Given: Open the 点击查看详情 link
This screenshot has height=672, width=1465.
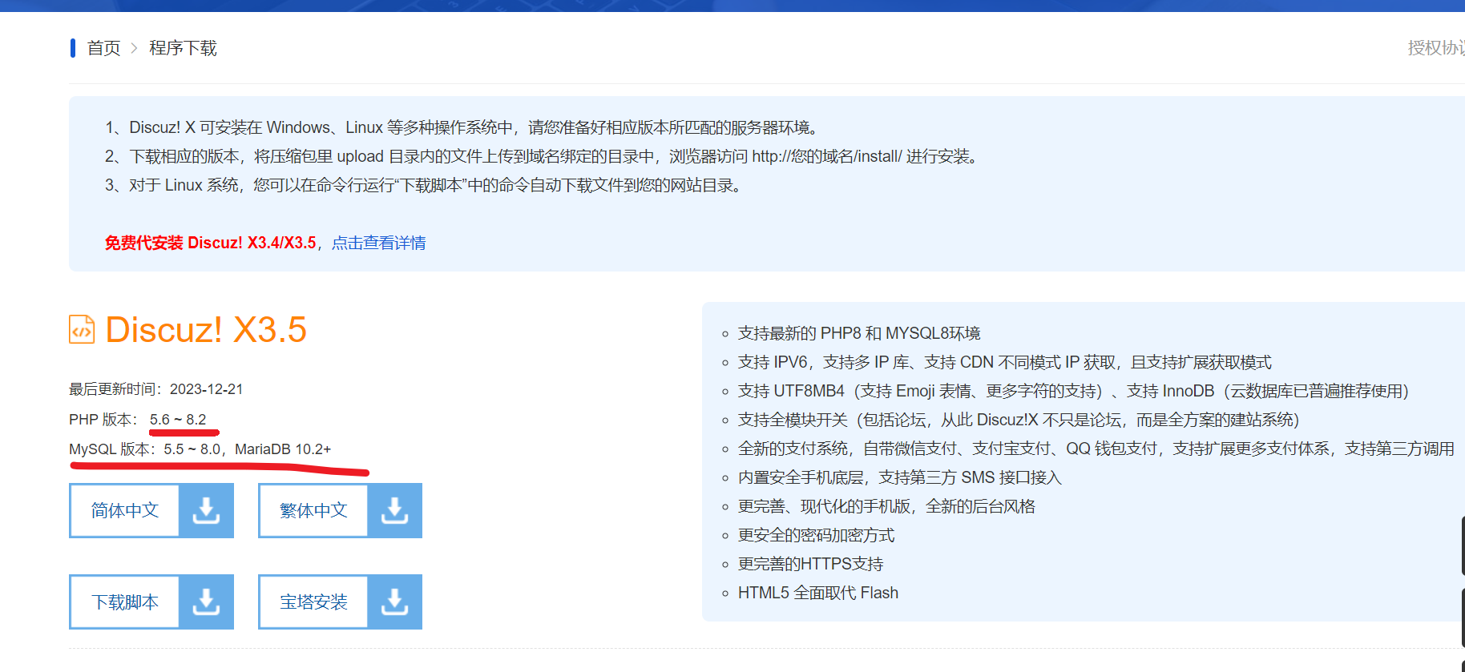Looking at the screenshot, I should tap(378, 243).
